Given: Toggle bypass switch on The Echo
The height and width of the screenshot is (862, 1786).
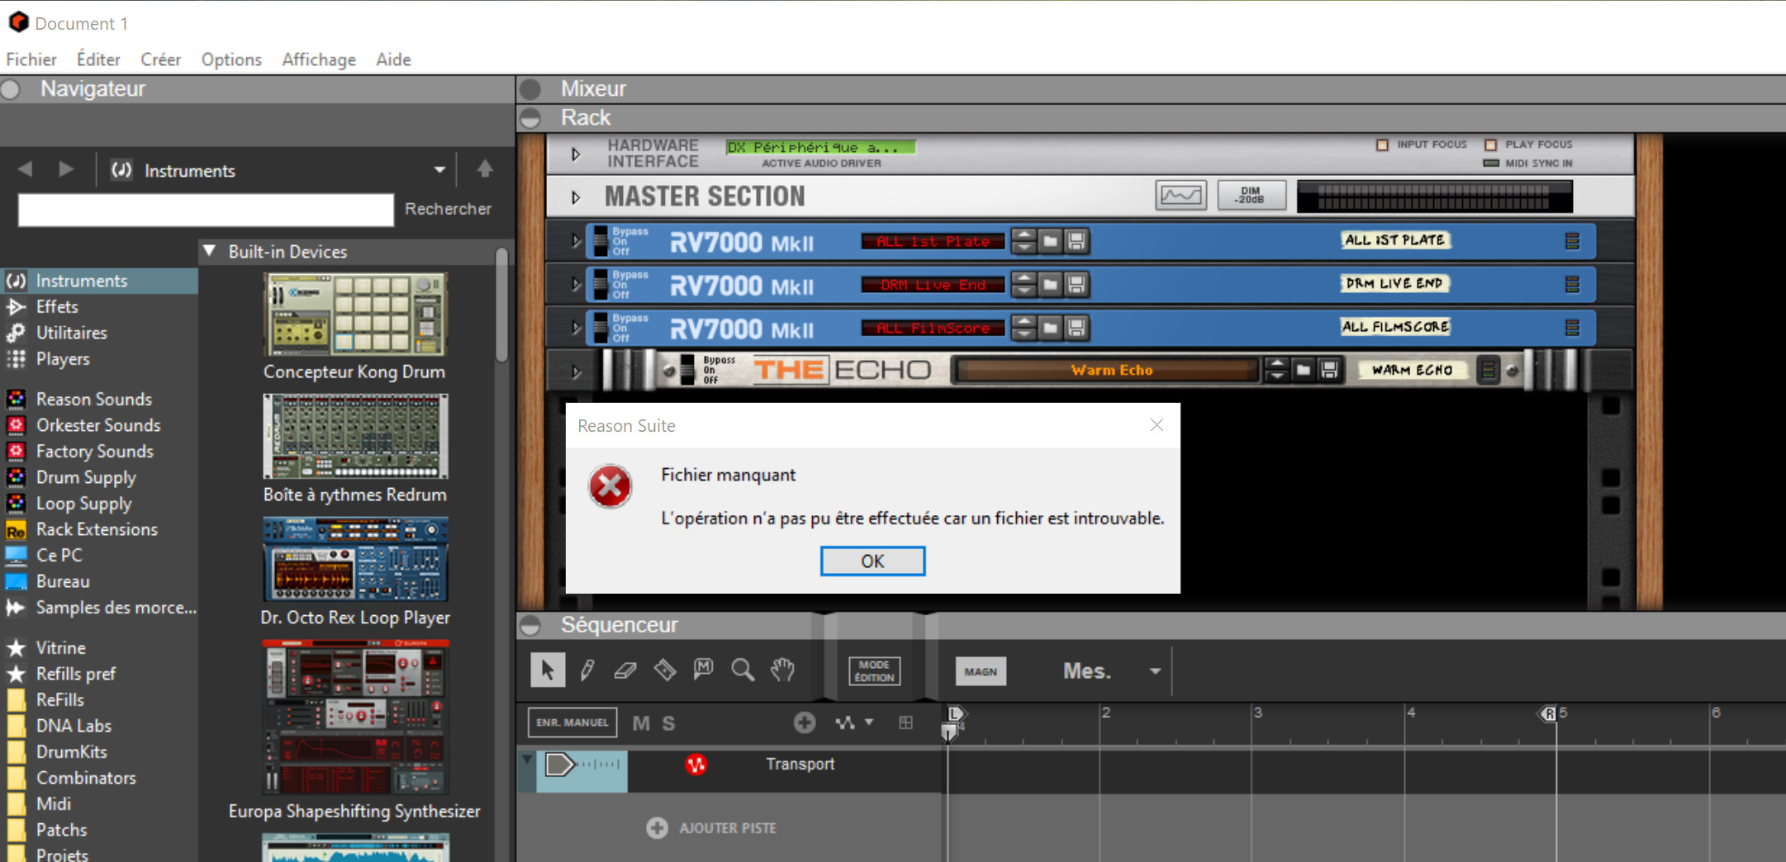Looking at the screenshot, I should (686, 370).
